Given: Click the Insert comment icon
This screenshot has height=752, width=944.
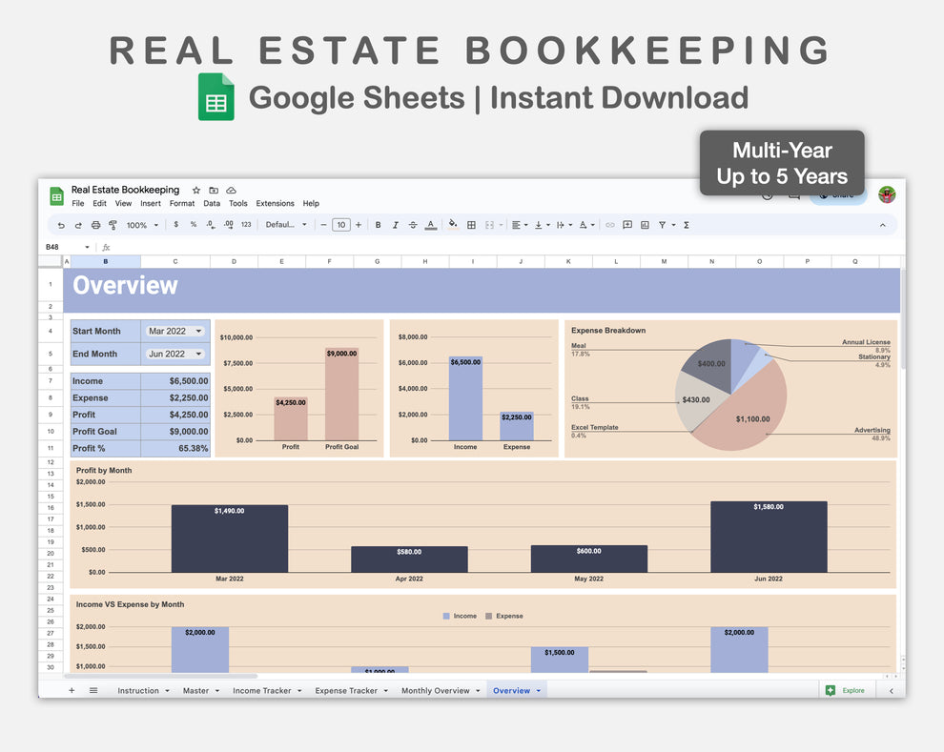Looking at the screenshot, I should click(x=626, y=225).
